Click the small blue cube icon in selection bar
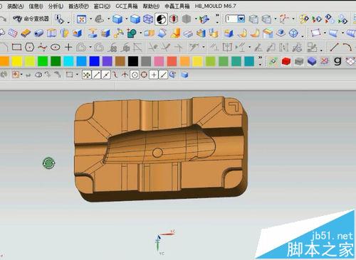The width and height of the screenshot is (356, 260). (184, 75)
